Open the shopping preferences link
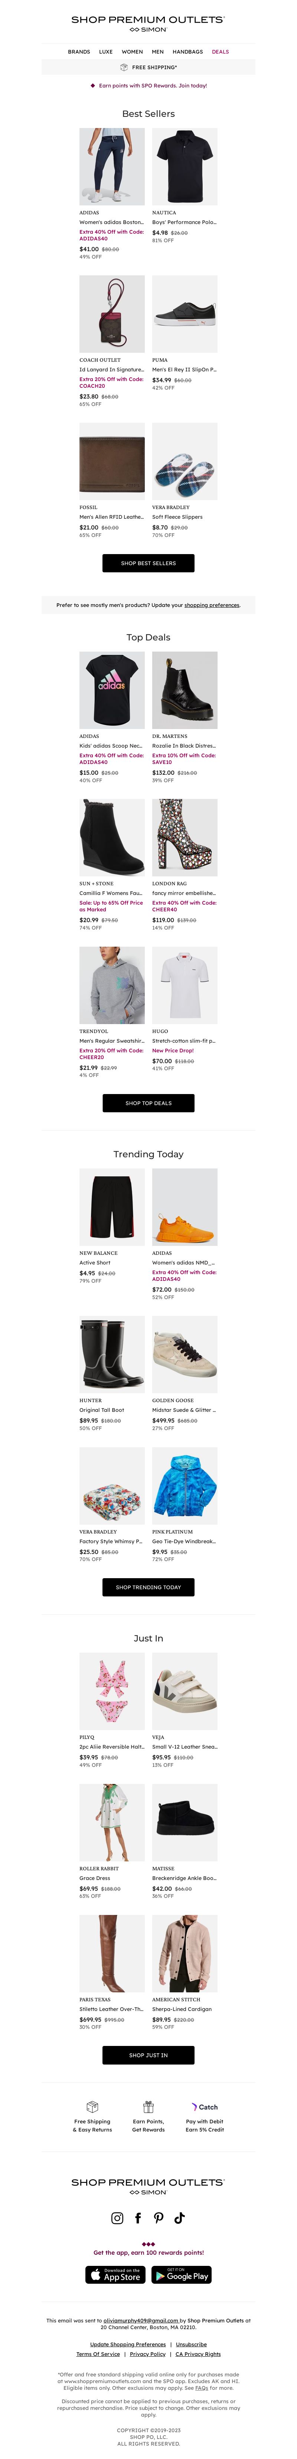This screenshot has width=297, height=2459. tap(211, 604)
